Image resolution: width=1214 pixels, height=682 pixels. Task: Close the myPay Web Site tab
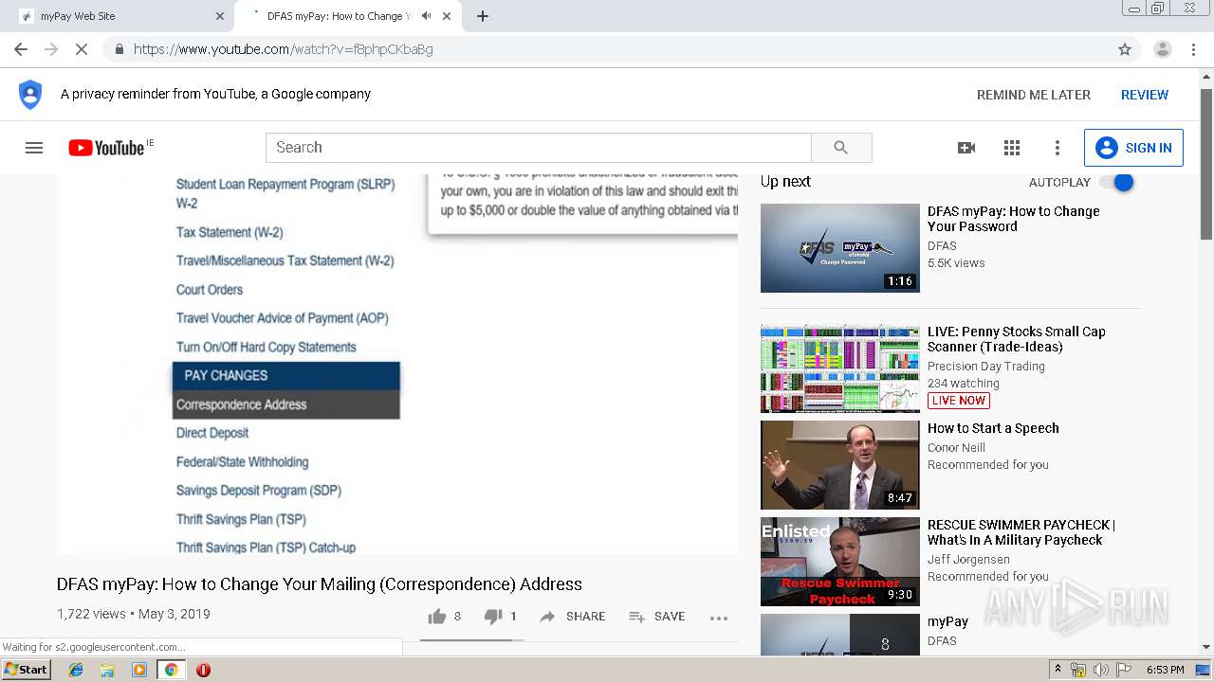pyautogui.click(x=220, y=16)
